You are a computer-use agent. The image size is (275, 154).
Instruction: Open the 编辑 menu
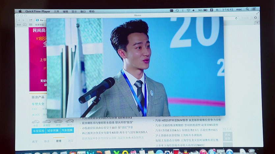pos(66,11)
